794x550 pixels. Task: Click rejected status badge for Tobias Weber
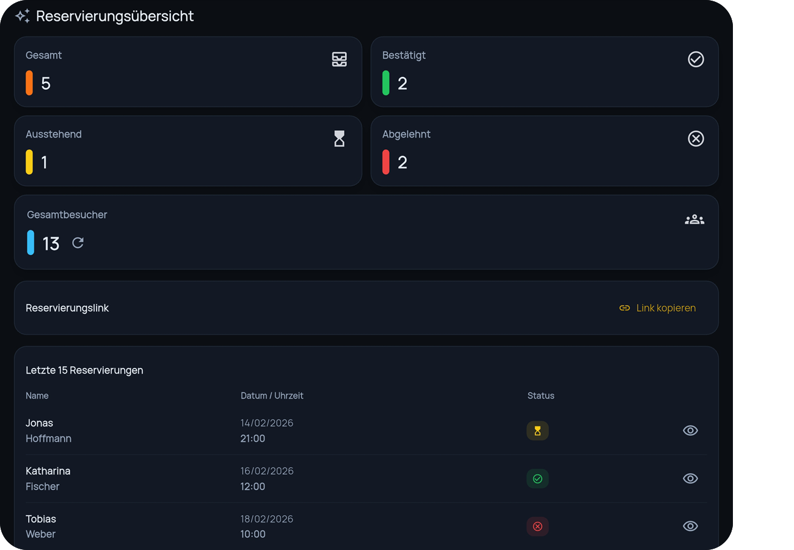(x=537, y=526)
